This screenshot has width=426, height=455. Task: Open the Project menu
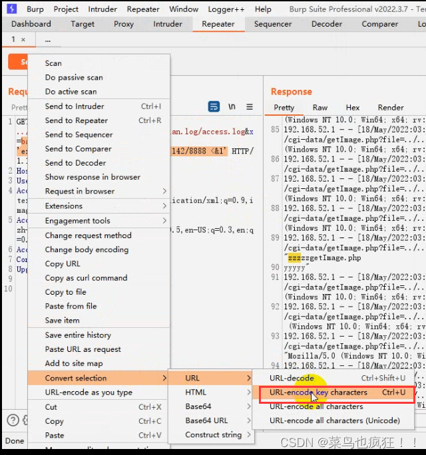(66, 9)
